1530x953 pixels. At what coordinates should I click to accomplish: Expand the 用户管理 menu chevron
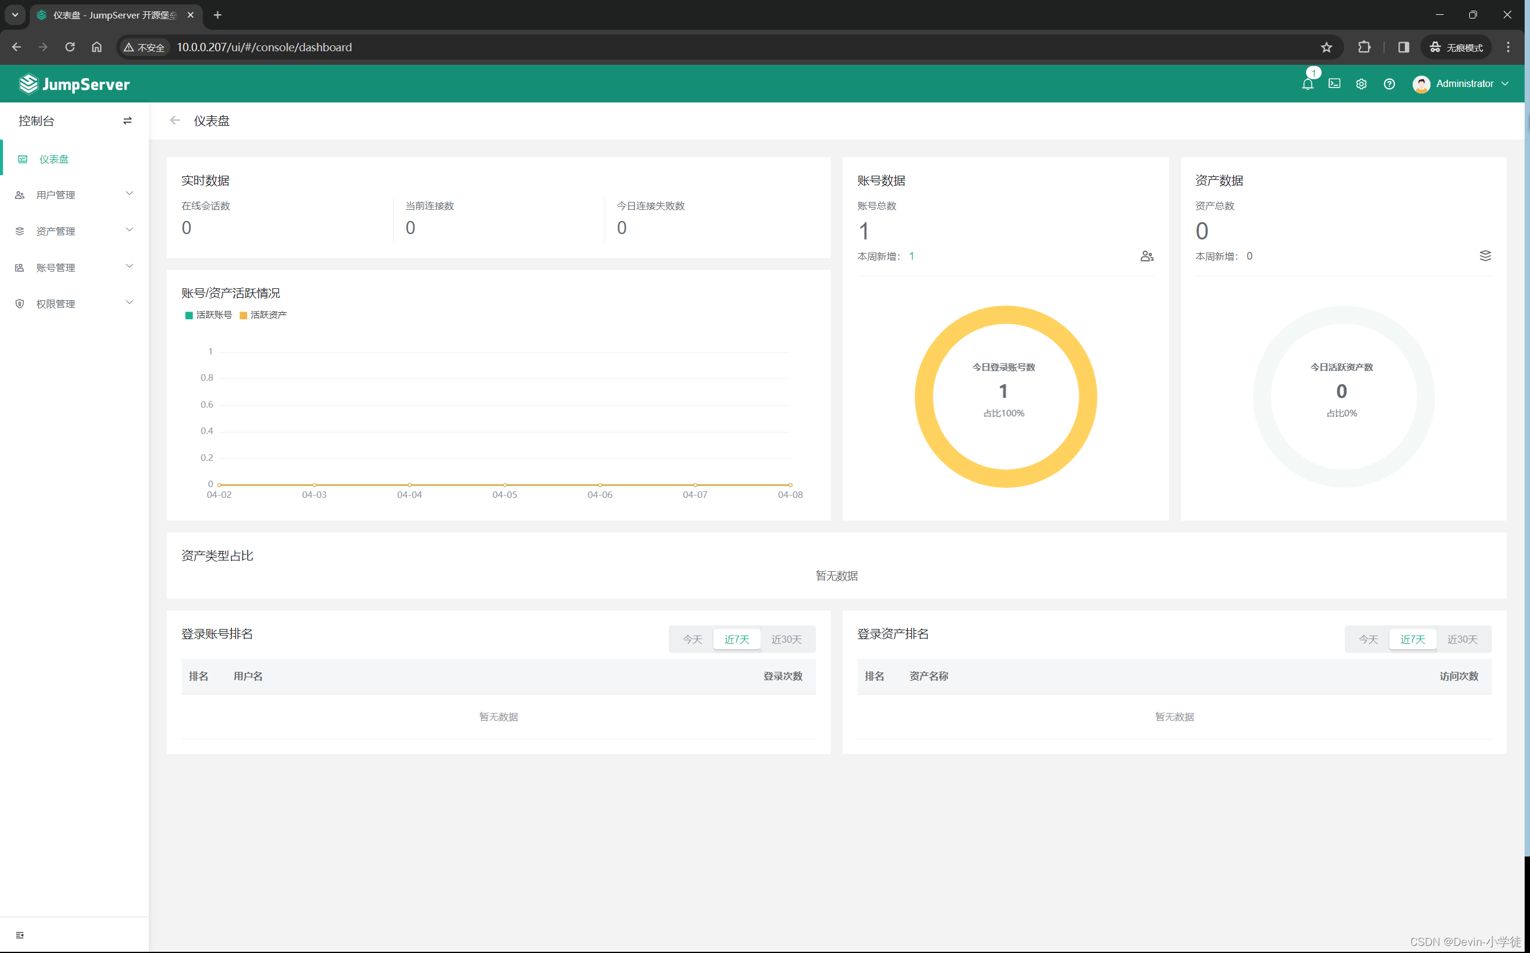pos(129,194)
